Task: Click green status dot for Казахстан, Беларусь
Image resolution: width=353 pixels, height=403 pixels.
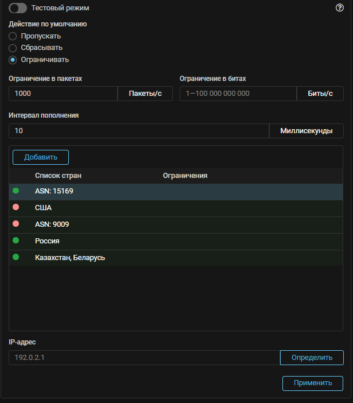Action: coord(16,257)
